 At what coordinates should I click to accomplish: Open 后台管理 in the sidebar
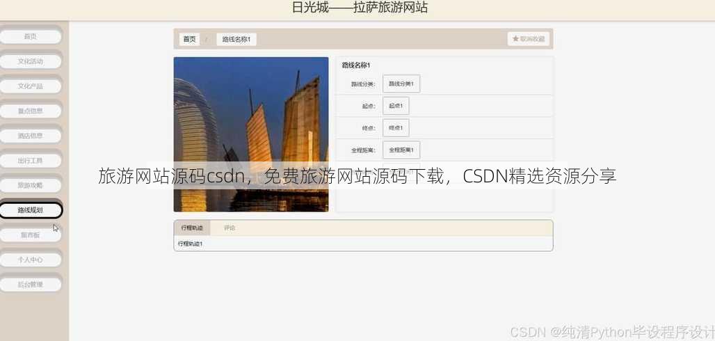(30, 285)
